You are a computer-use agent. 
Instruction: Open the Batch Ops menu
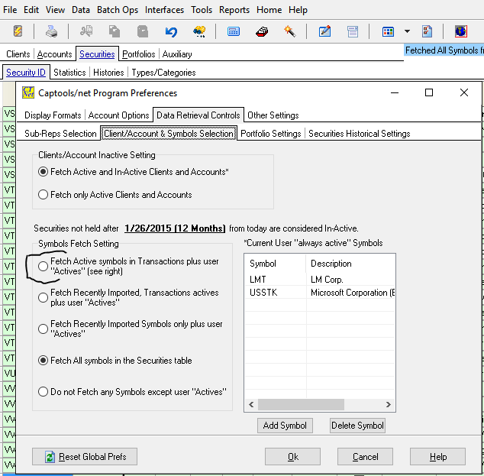118,10
